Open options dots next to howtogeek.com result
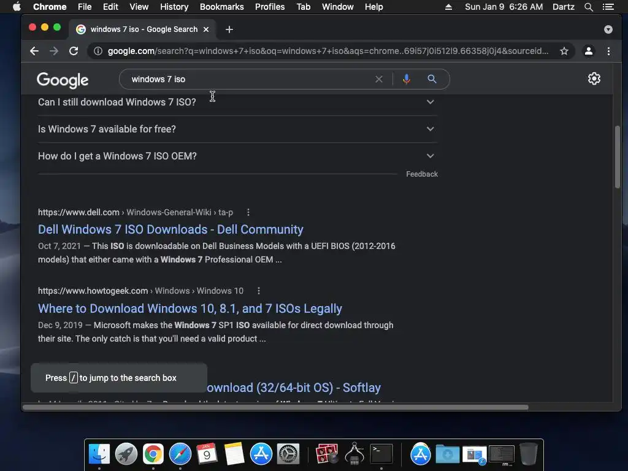The width and height of the screenshot is (628, 471). click(x=259, y=291)
